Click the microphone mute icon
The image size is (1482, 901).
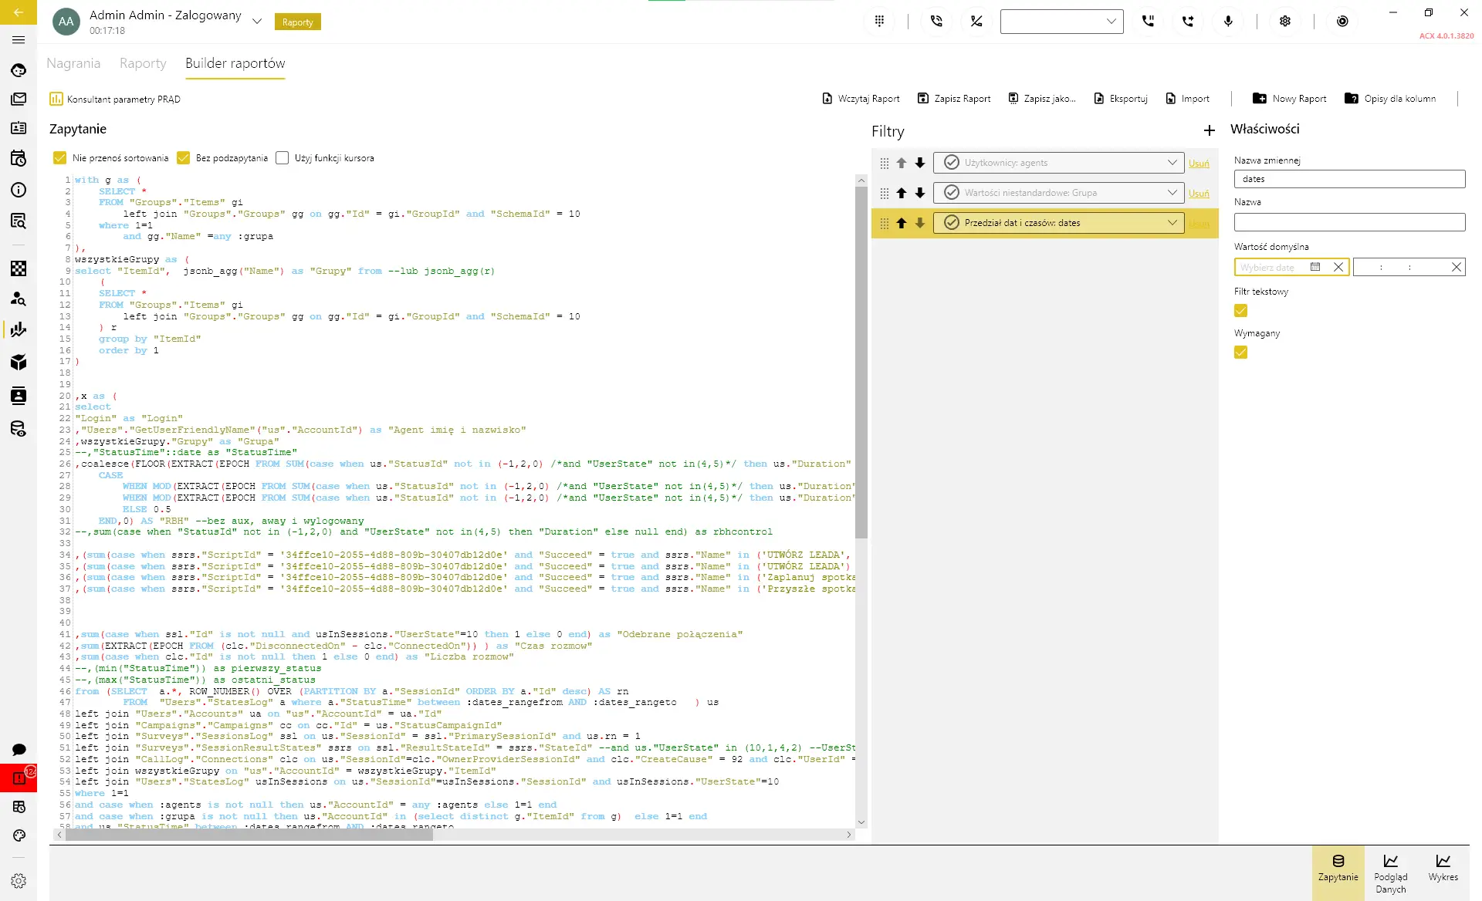click(1228, 22)
